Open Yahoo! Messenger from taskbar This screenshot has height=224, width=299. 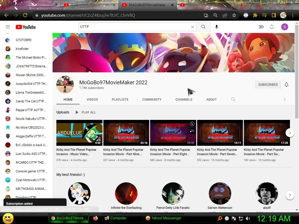[164, 218]
